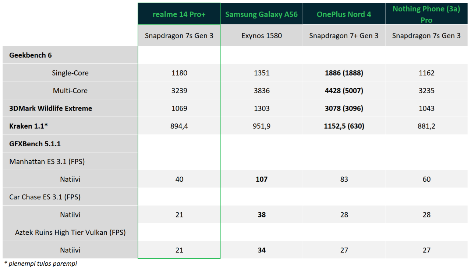Select the Multi-Core row label
Screen dimensions: 471x269
70,91
